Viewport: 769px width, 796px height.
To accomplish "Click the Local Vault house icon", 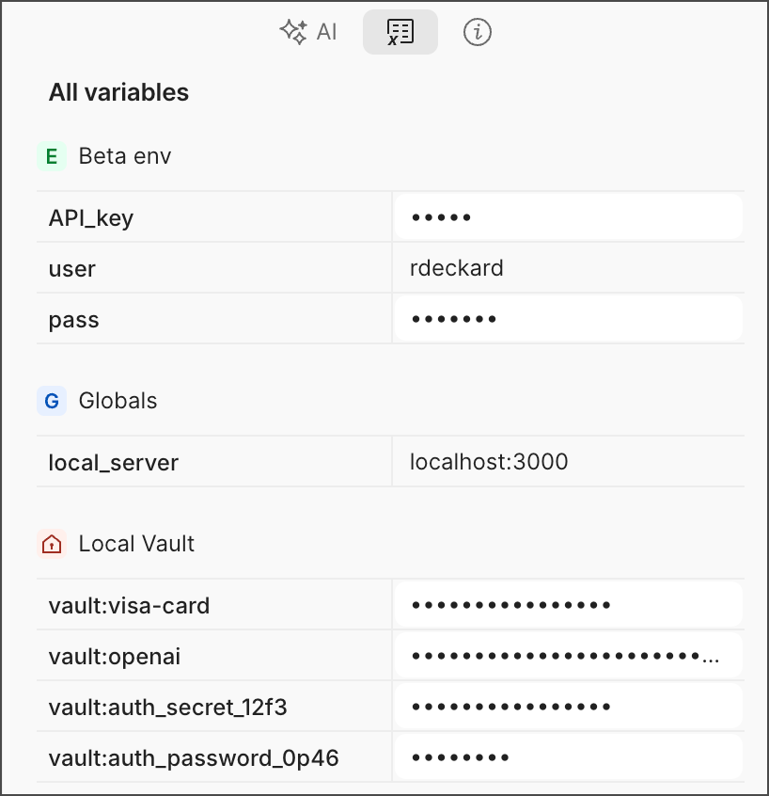I will pos(52,544).
